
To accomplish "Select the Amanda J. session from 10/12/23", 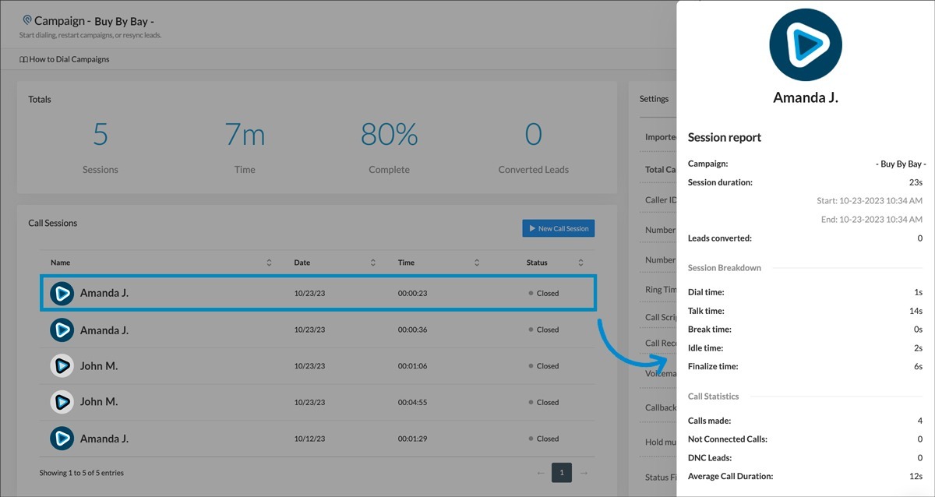I will (104, 439).
